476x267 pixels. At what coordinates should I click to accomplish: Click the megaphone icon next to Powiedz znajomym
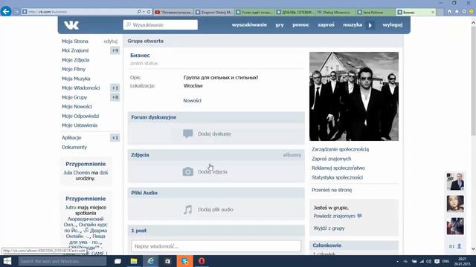point(359,216)
